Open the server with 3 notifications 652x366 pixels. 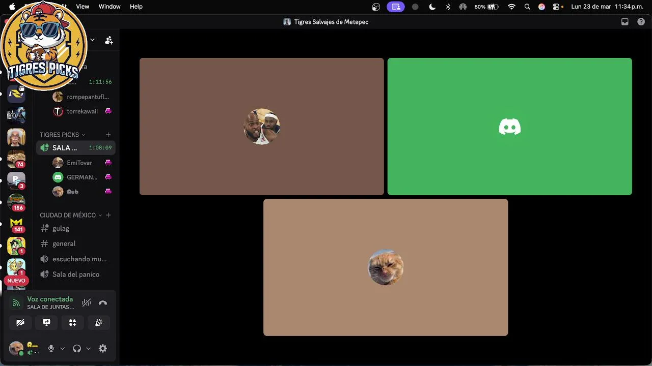coord(16,180)
